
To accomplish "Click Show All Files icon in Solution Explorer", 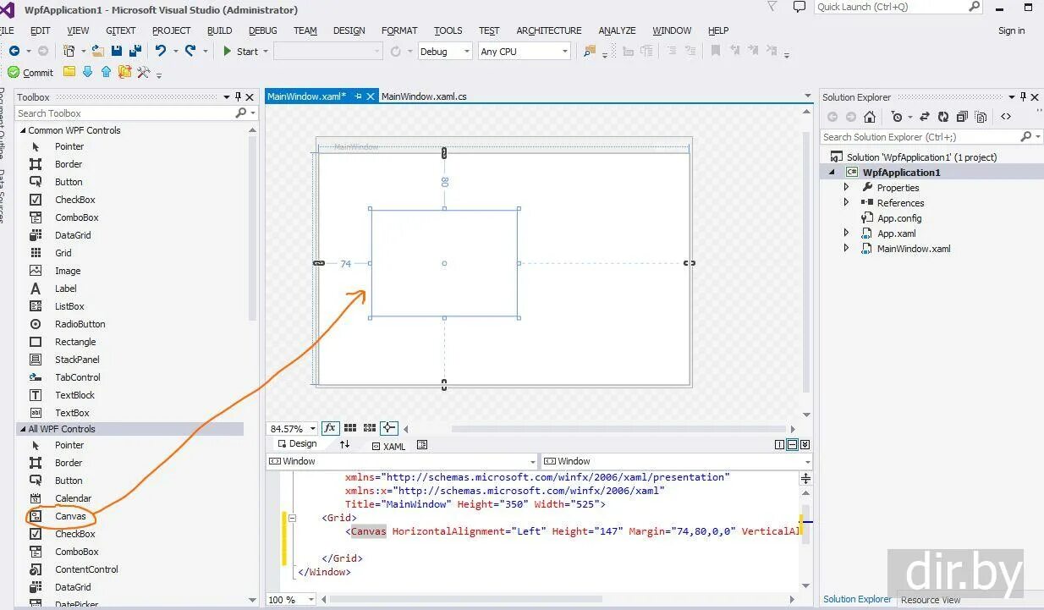I will point(982,117).
